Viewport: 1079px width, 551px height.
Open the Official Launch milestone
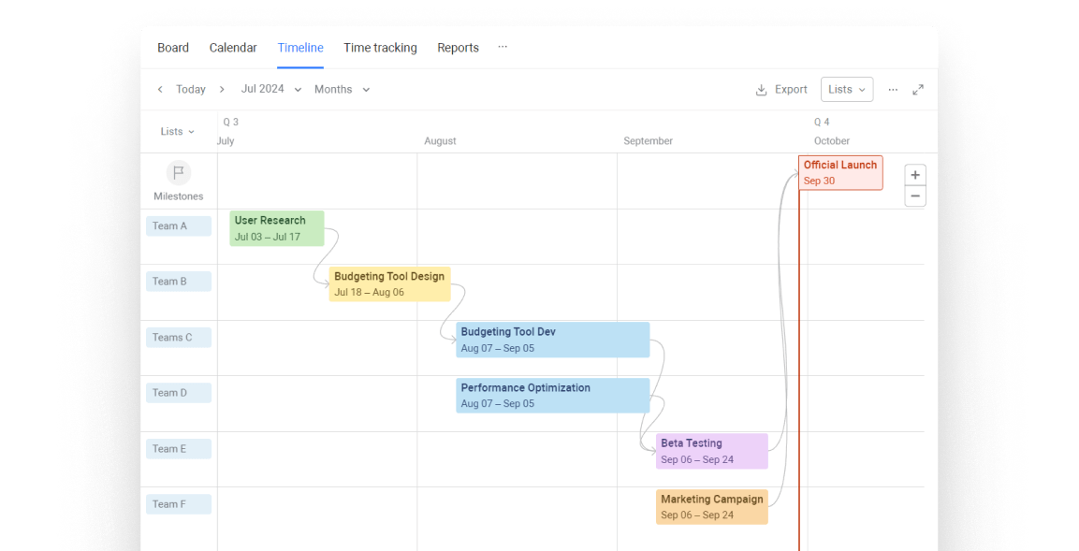coord(840,173)
